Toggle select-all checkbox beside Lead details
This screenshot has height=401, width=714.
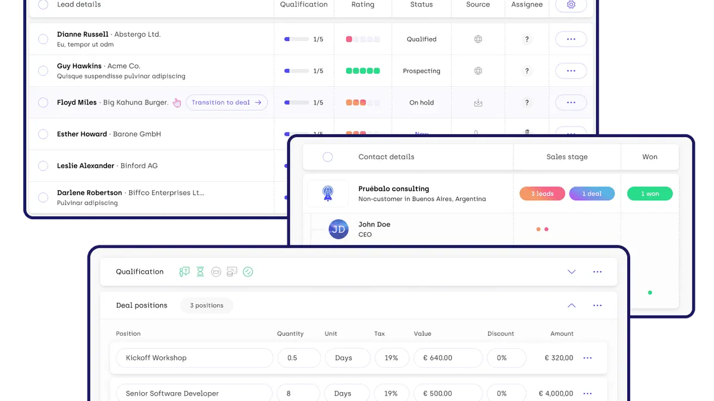(43, 5)
